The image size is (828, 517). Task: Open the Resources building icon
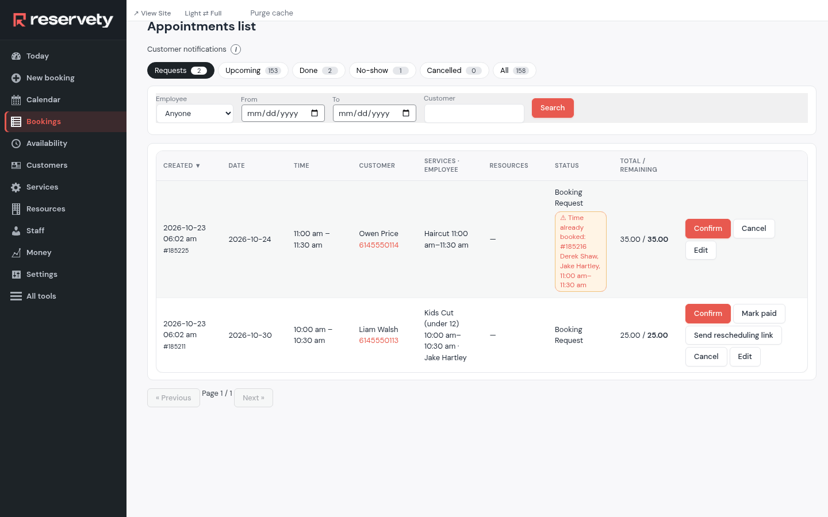coord(16,209)
